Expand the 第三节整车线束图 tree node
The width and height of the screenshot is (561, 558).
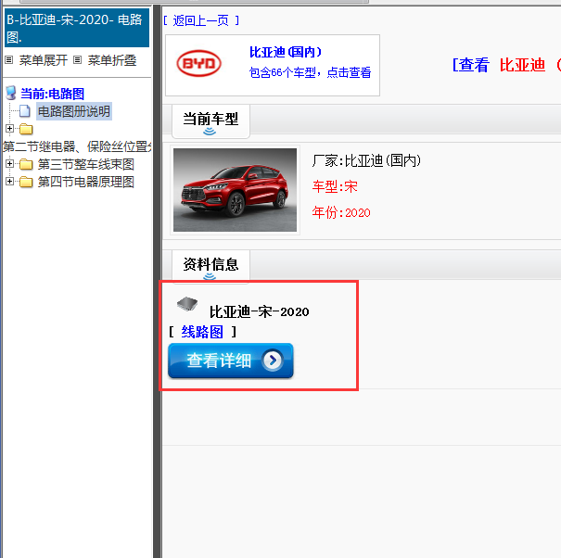tap(9, 164)
